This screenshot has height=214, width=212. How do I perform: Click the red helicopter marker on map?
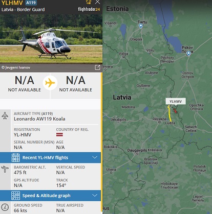[x=175, y=111]
